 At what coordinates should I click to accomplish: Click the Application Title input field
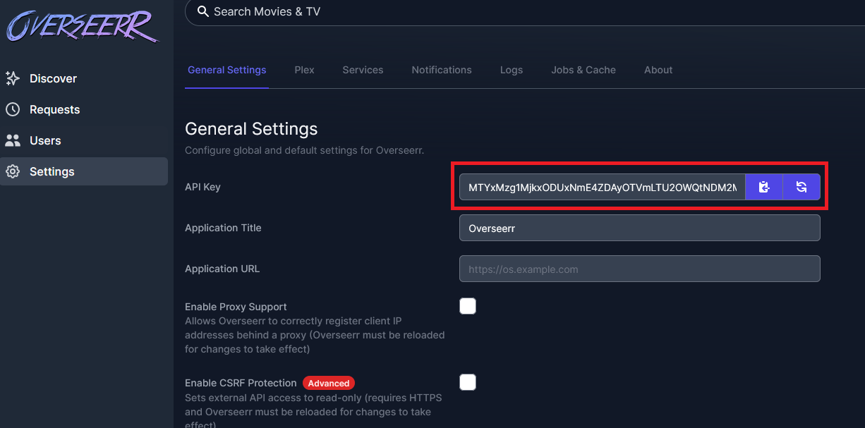click(x=639, y=228)
